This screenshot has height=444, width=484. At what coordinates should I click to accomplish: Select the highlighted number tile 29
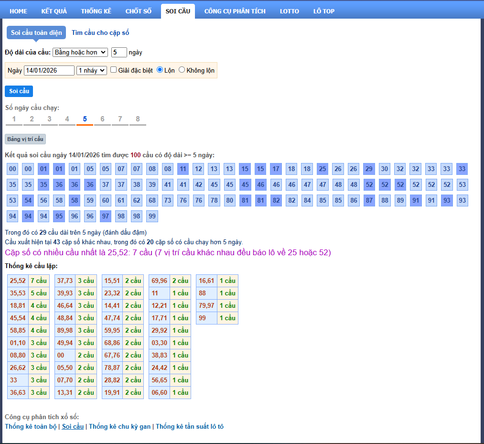click(369, 169)
